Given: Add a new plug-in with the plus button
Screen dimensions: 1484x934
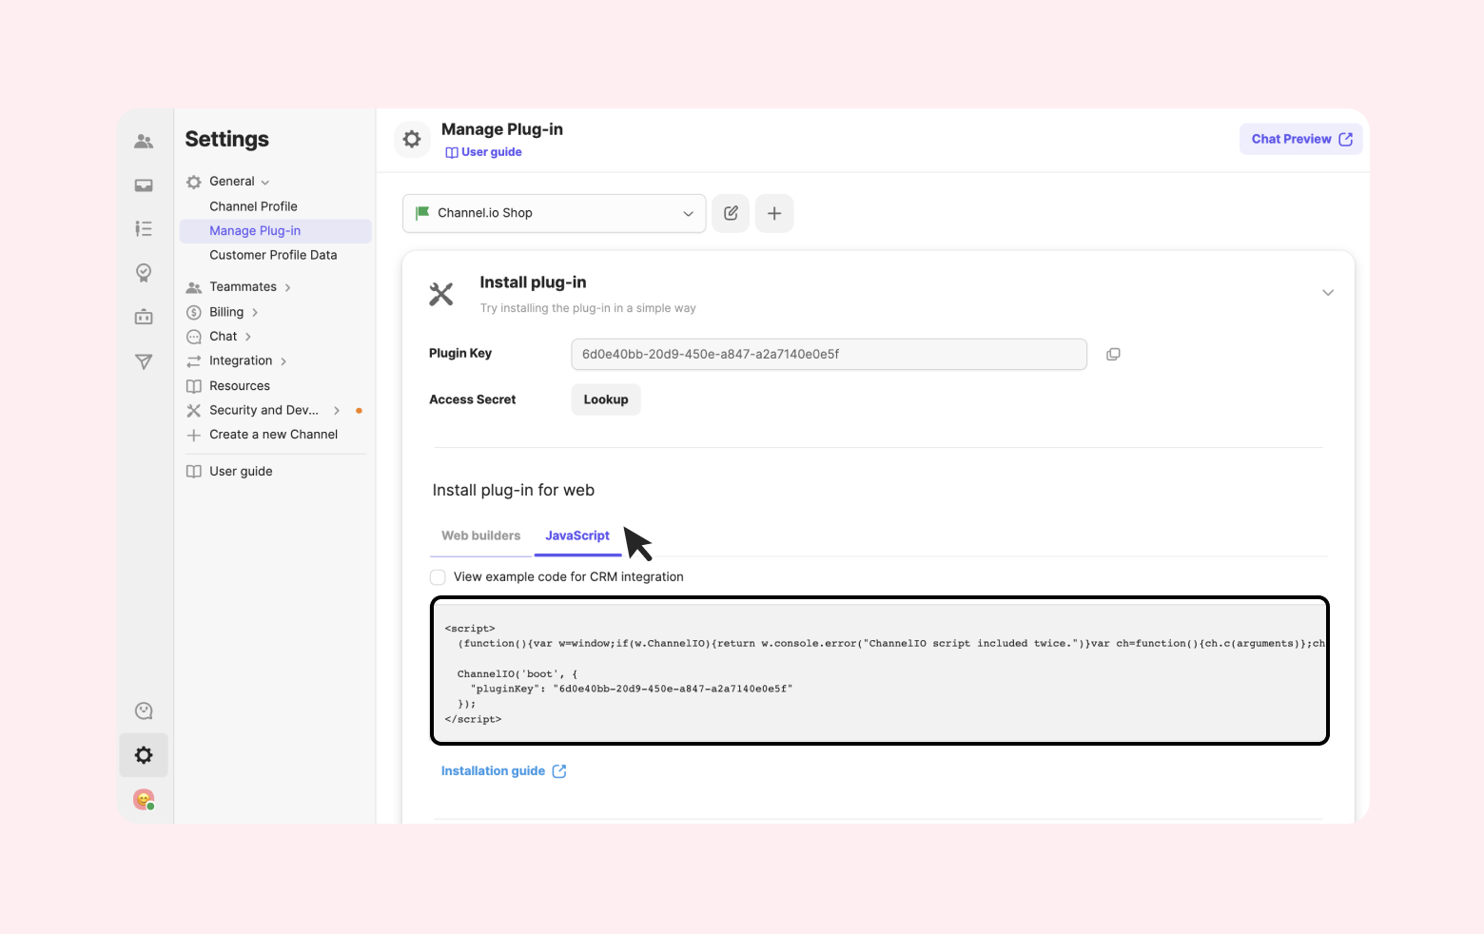Looking at the screenshot, I should pos(774,213).
